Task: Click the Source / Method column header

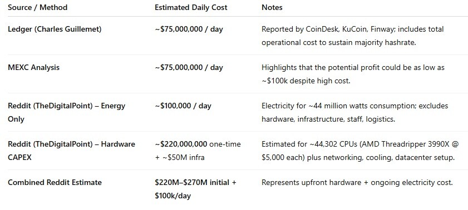Action: coord(38,7)
